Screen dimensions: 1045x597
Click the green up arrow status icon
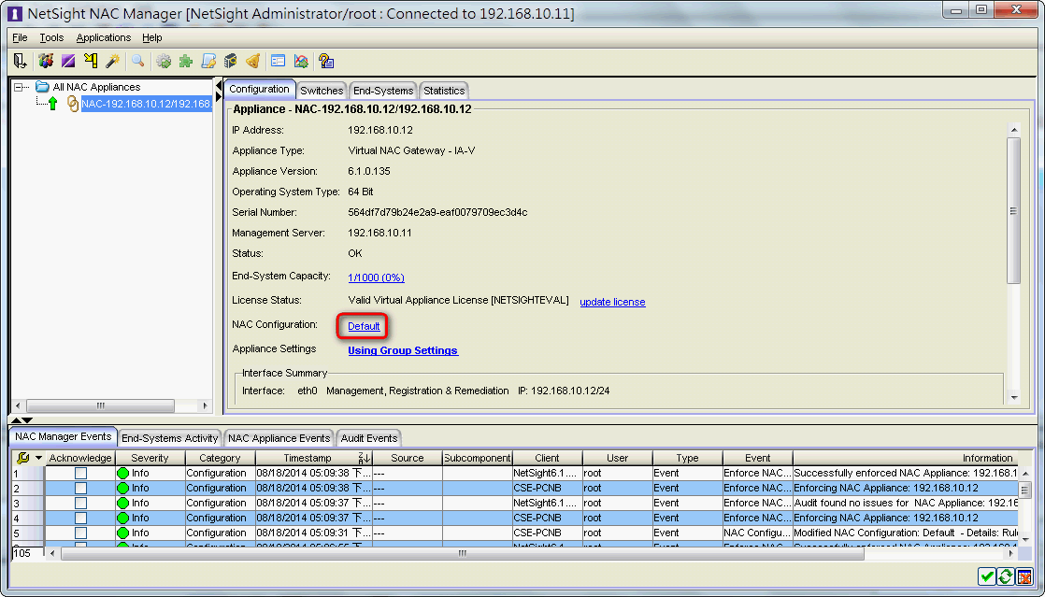pos(53,104)
